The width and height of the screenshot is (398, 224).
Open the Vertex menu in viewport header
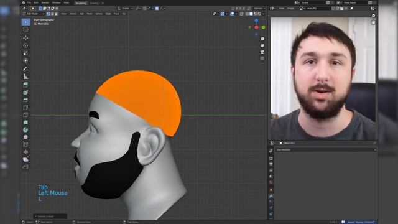99,14
